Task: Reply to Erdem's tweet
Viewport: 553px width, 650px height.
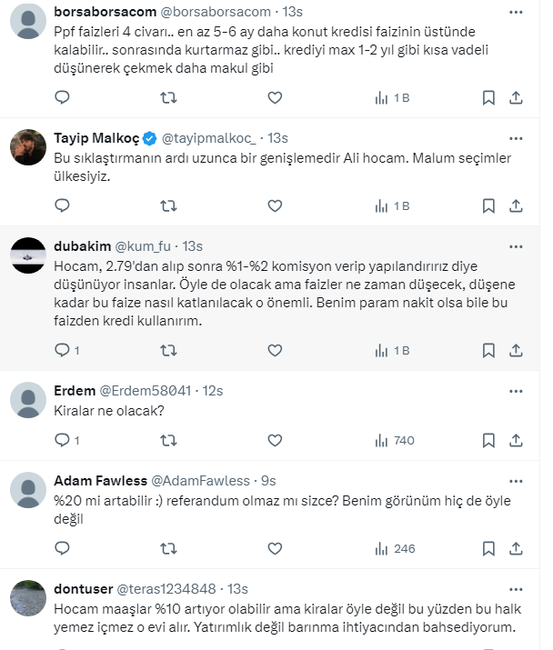Action: 62,440
